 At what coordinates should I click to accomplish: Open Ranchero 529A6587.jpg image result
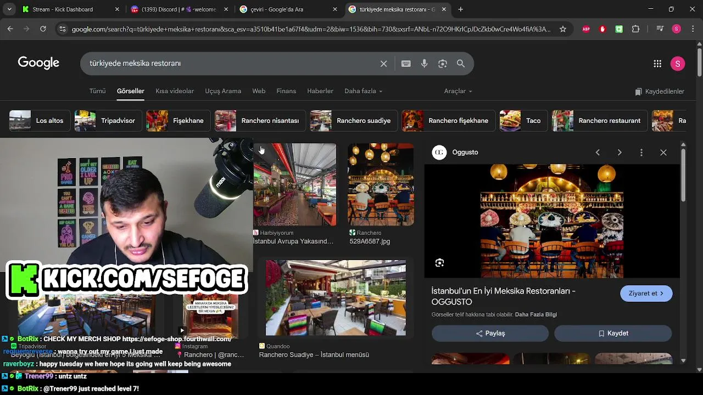coord(381,184)
